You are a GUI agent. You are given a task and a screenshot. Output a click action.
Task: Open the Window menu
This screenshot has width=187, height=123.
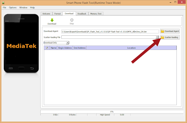coord(23,8)
